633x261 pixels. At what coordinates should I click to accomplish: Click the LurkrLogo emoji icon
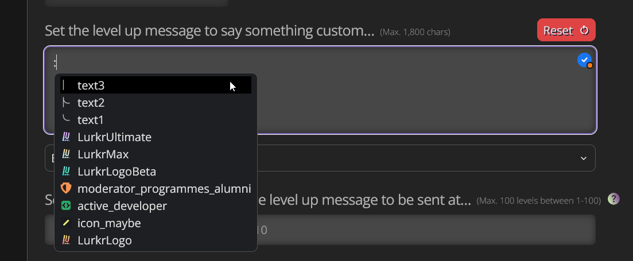pos(66,240)
